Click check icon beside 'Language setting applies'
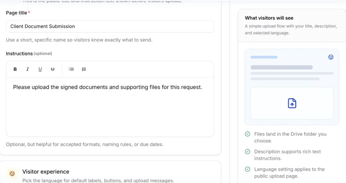This screenshot has width=346, height=183. coord(248,169)
